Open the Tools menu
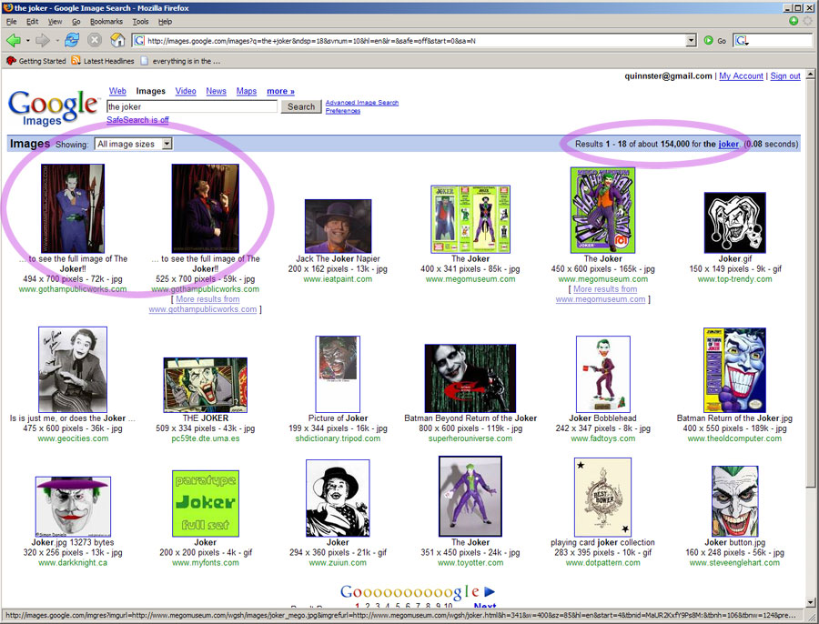This screenshot has height=624, width=819. [x=140, y=22]
